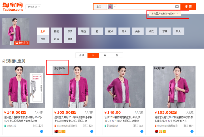
Task: Select the 男 gender filter
Action: pyautogui.click(x=105, y=55)
